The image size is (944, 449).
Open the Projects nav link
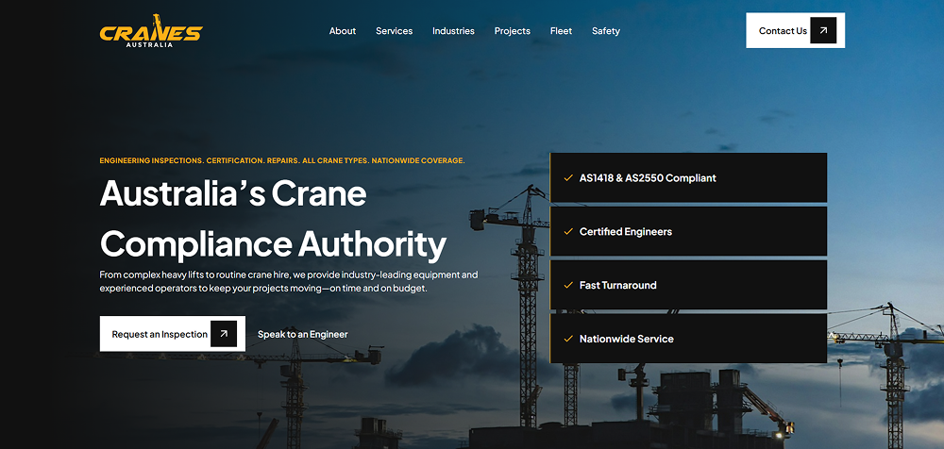pos(513,31)
